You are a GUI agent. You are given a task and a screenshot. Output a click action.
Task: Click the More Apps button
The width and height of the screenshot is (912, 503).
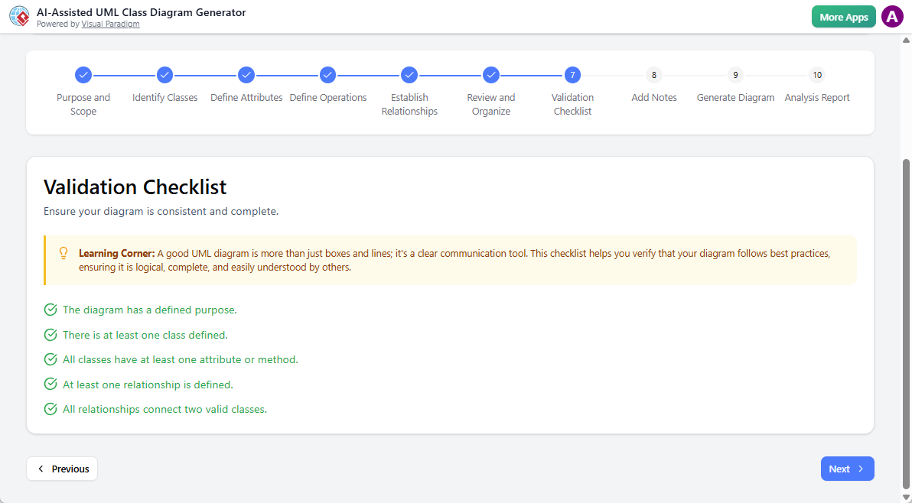click(x=843, y=16)
